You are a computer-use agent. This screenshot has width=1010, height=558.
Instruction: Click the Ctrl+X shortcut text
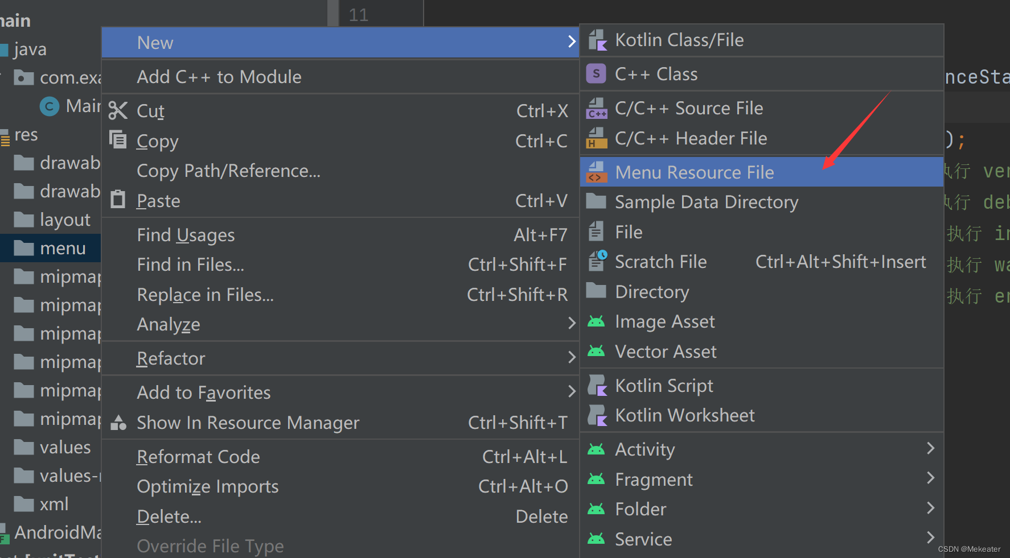coord(542,111)
